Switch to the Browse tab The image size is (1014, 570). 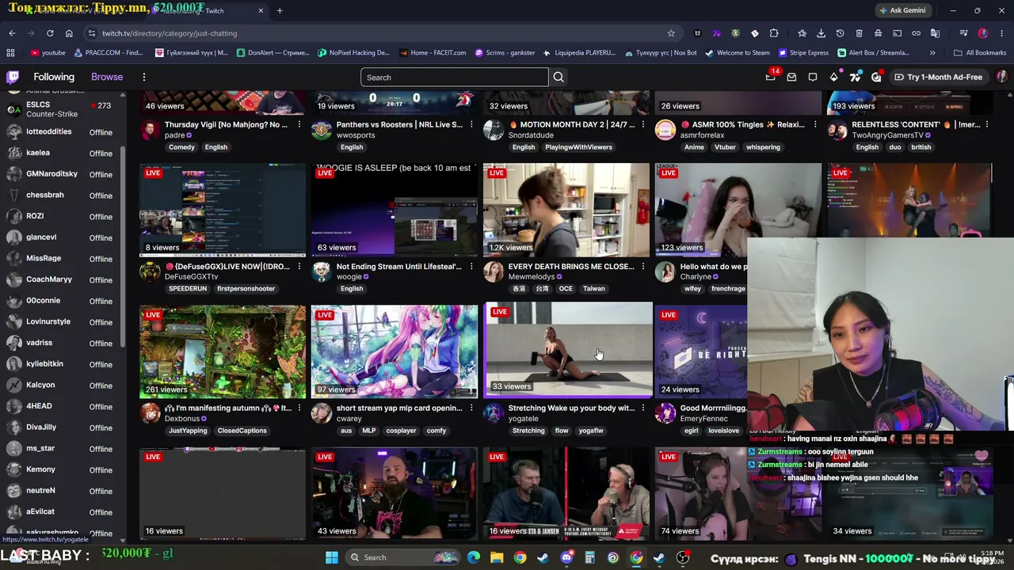point(107,77)
